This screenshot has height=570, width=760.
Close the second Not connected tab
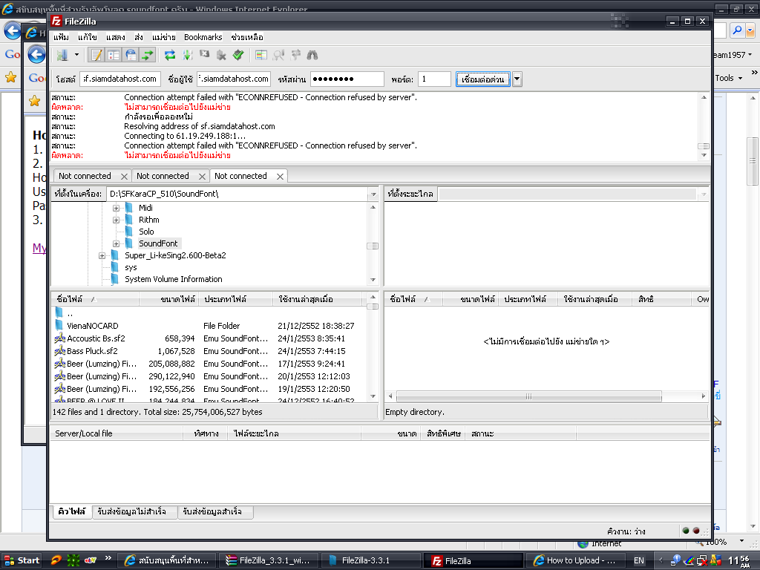(202, 177)
